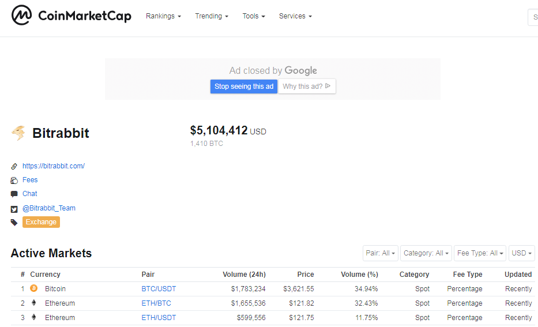
Task: Click the $121.82 price value
Action: pos(302,303)
